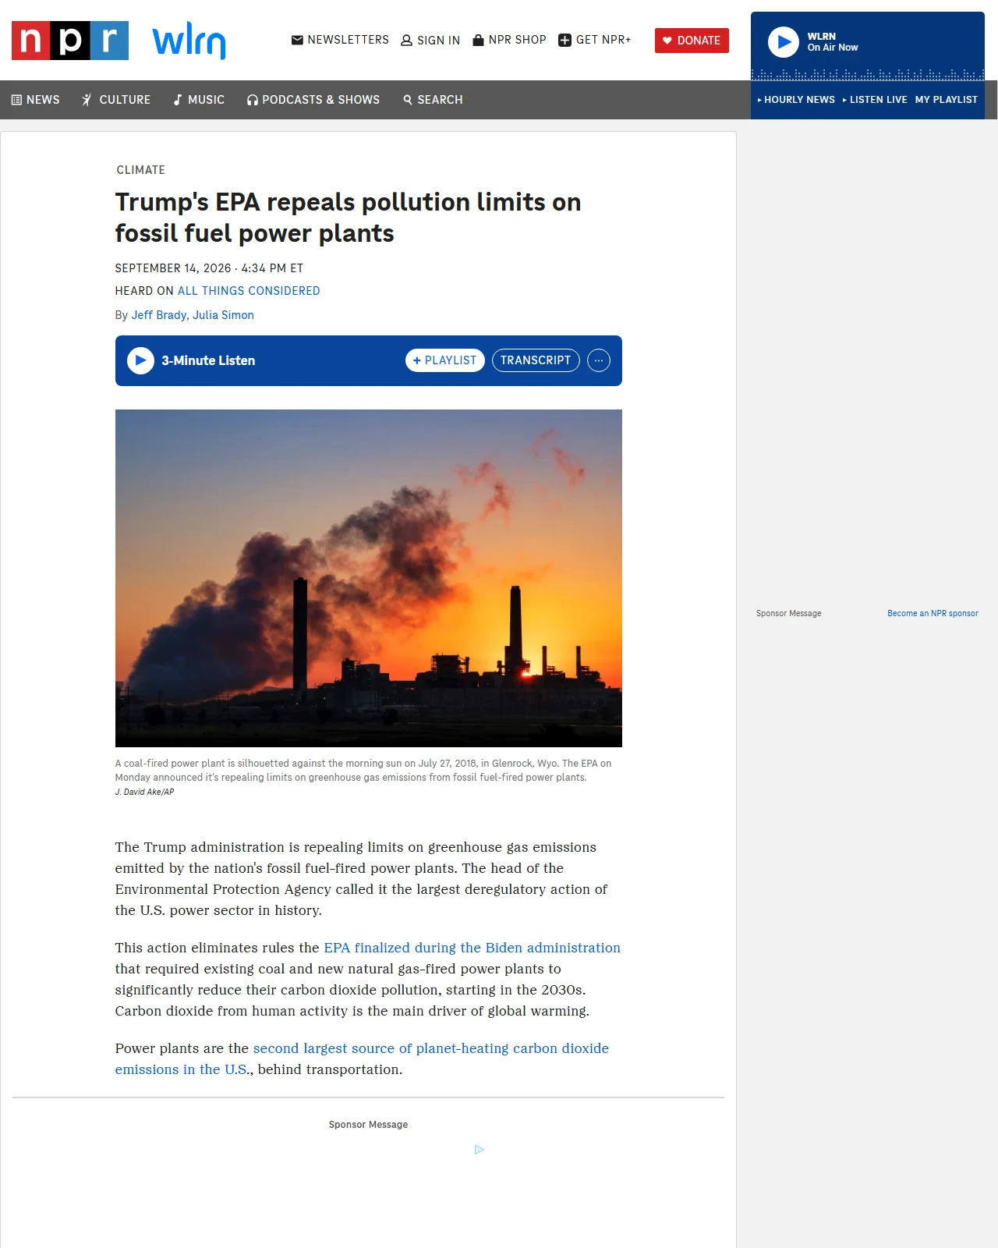Open the News menu
Screen dimensions: 998x1248
pos(43,100)
